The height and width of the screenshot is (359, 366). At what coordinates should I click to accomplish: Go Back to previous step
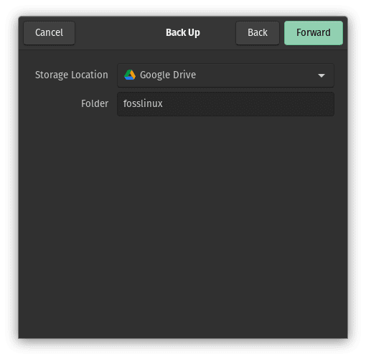click(258, 33)
